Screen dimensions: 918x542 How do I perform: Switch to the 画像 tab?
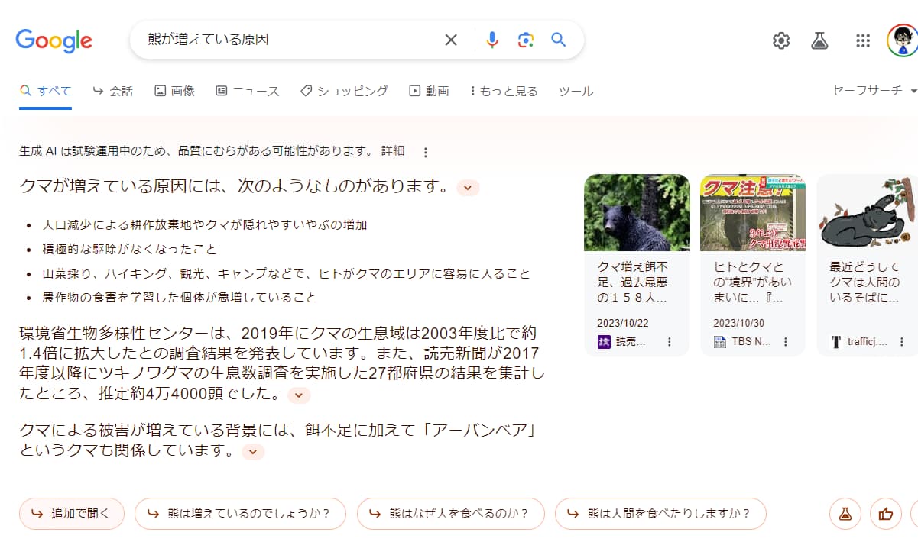tap(174, 91)
